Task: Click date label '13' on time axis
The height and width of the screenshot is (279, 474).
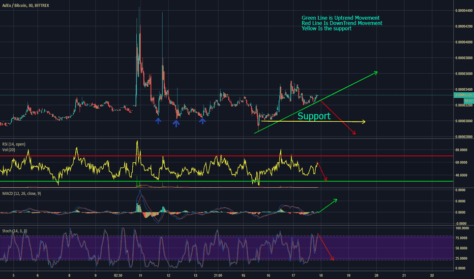Action: 195,275
